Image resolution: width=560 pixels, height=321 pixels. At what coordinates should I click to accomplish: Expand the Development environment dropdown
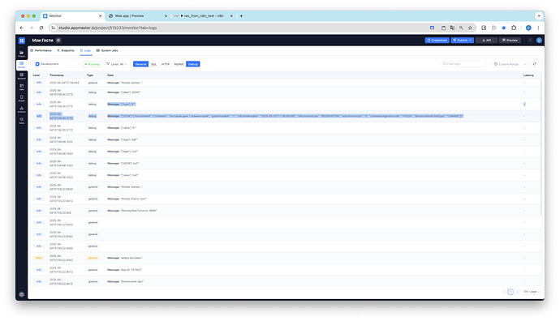click(x=58, y=64)
